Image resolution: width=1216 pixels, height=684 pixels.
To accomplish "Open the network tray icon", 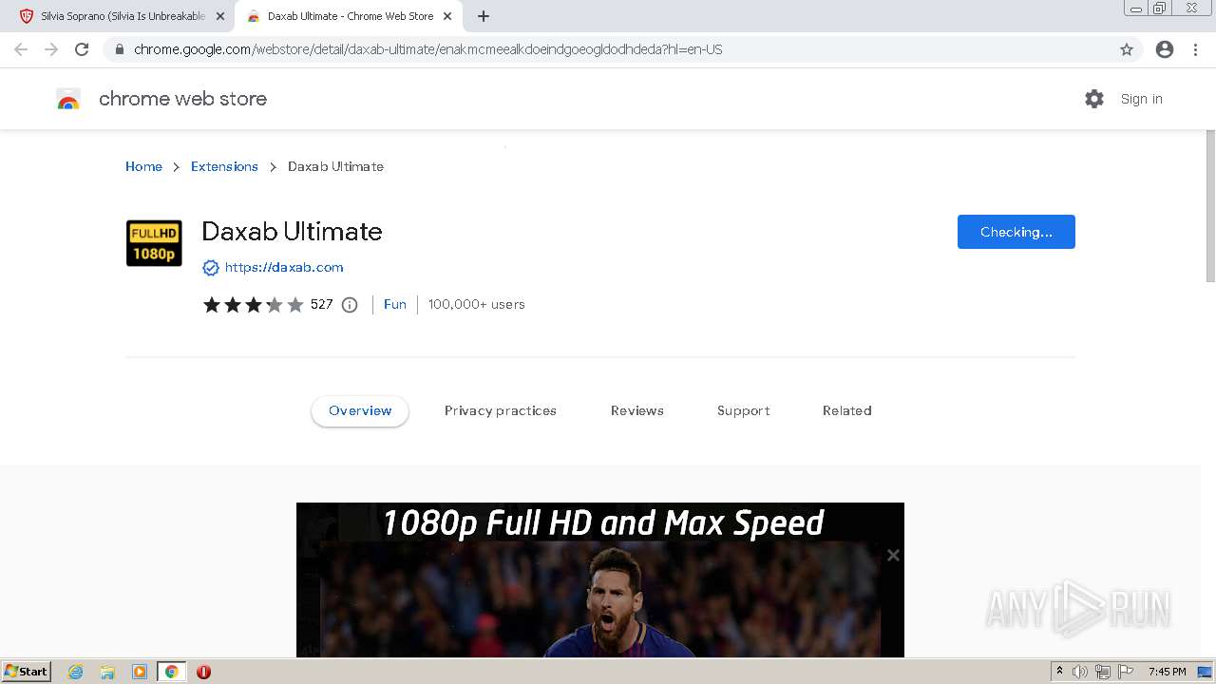I will (1103, 672).
